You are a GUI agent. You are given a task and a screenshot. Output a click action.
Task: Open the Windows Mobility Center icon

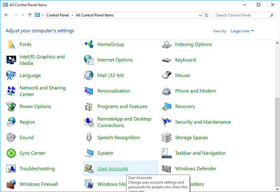[x=89, y=184]
